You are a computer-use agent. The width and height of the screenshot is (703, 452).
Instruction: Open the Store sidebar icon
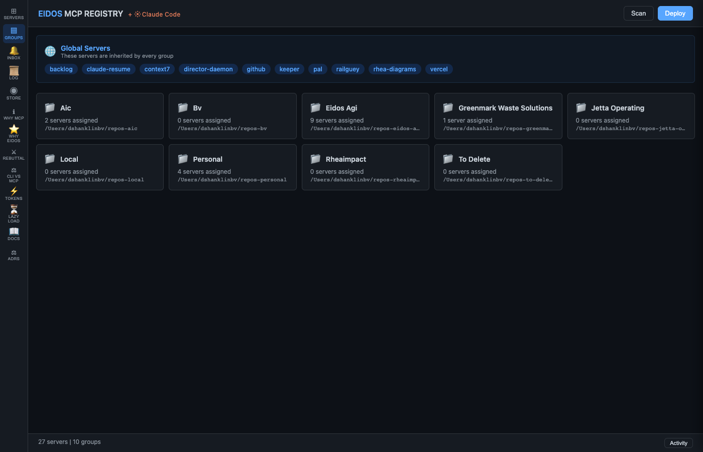click(x=14, y=91)
